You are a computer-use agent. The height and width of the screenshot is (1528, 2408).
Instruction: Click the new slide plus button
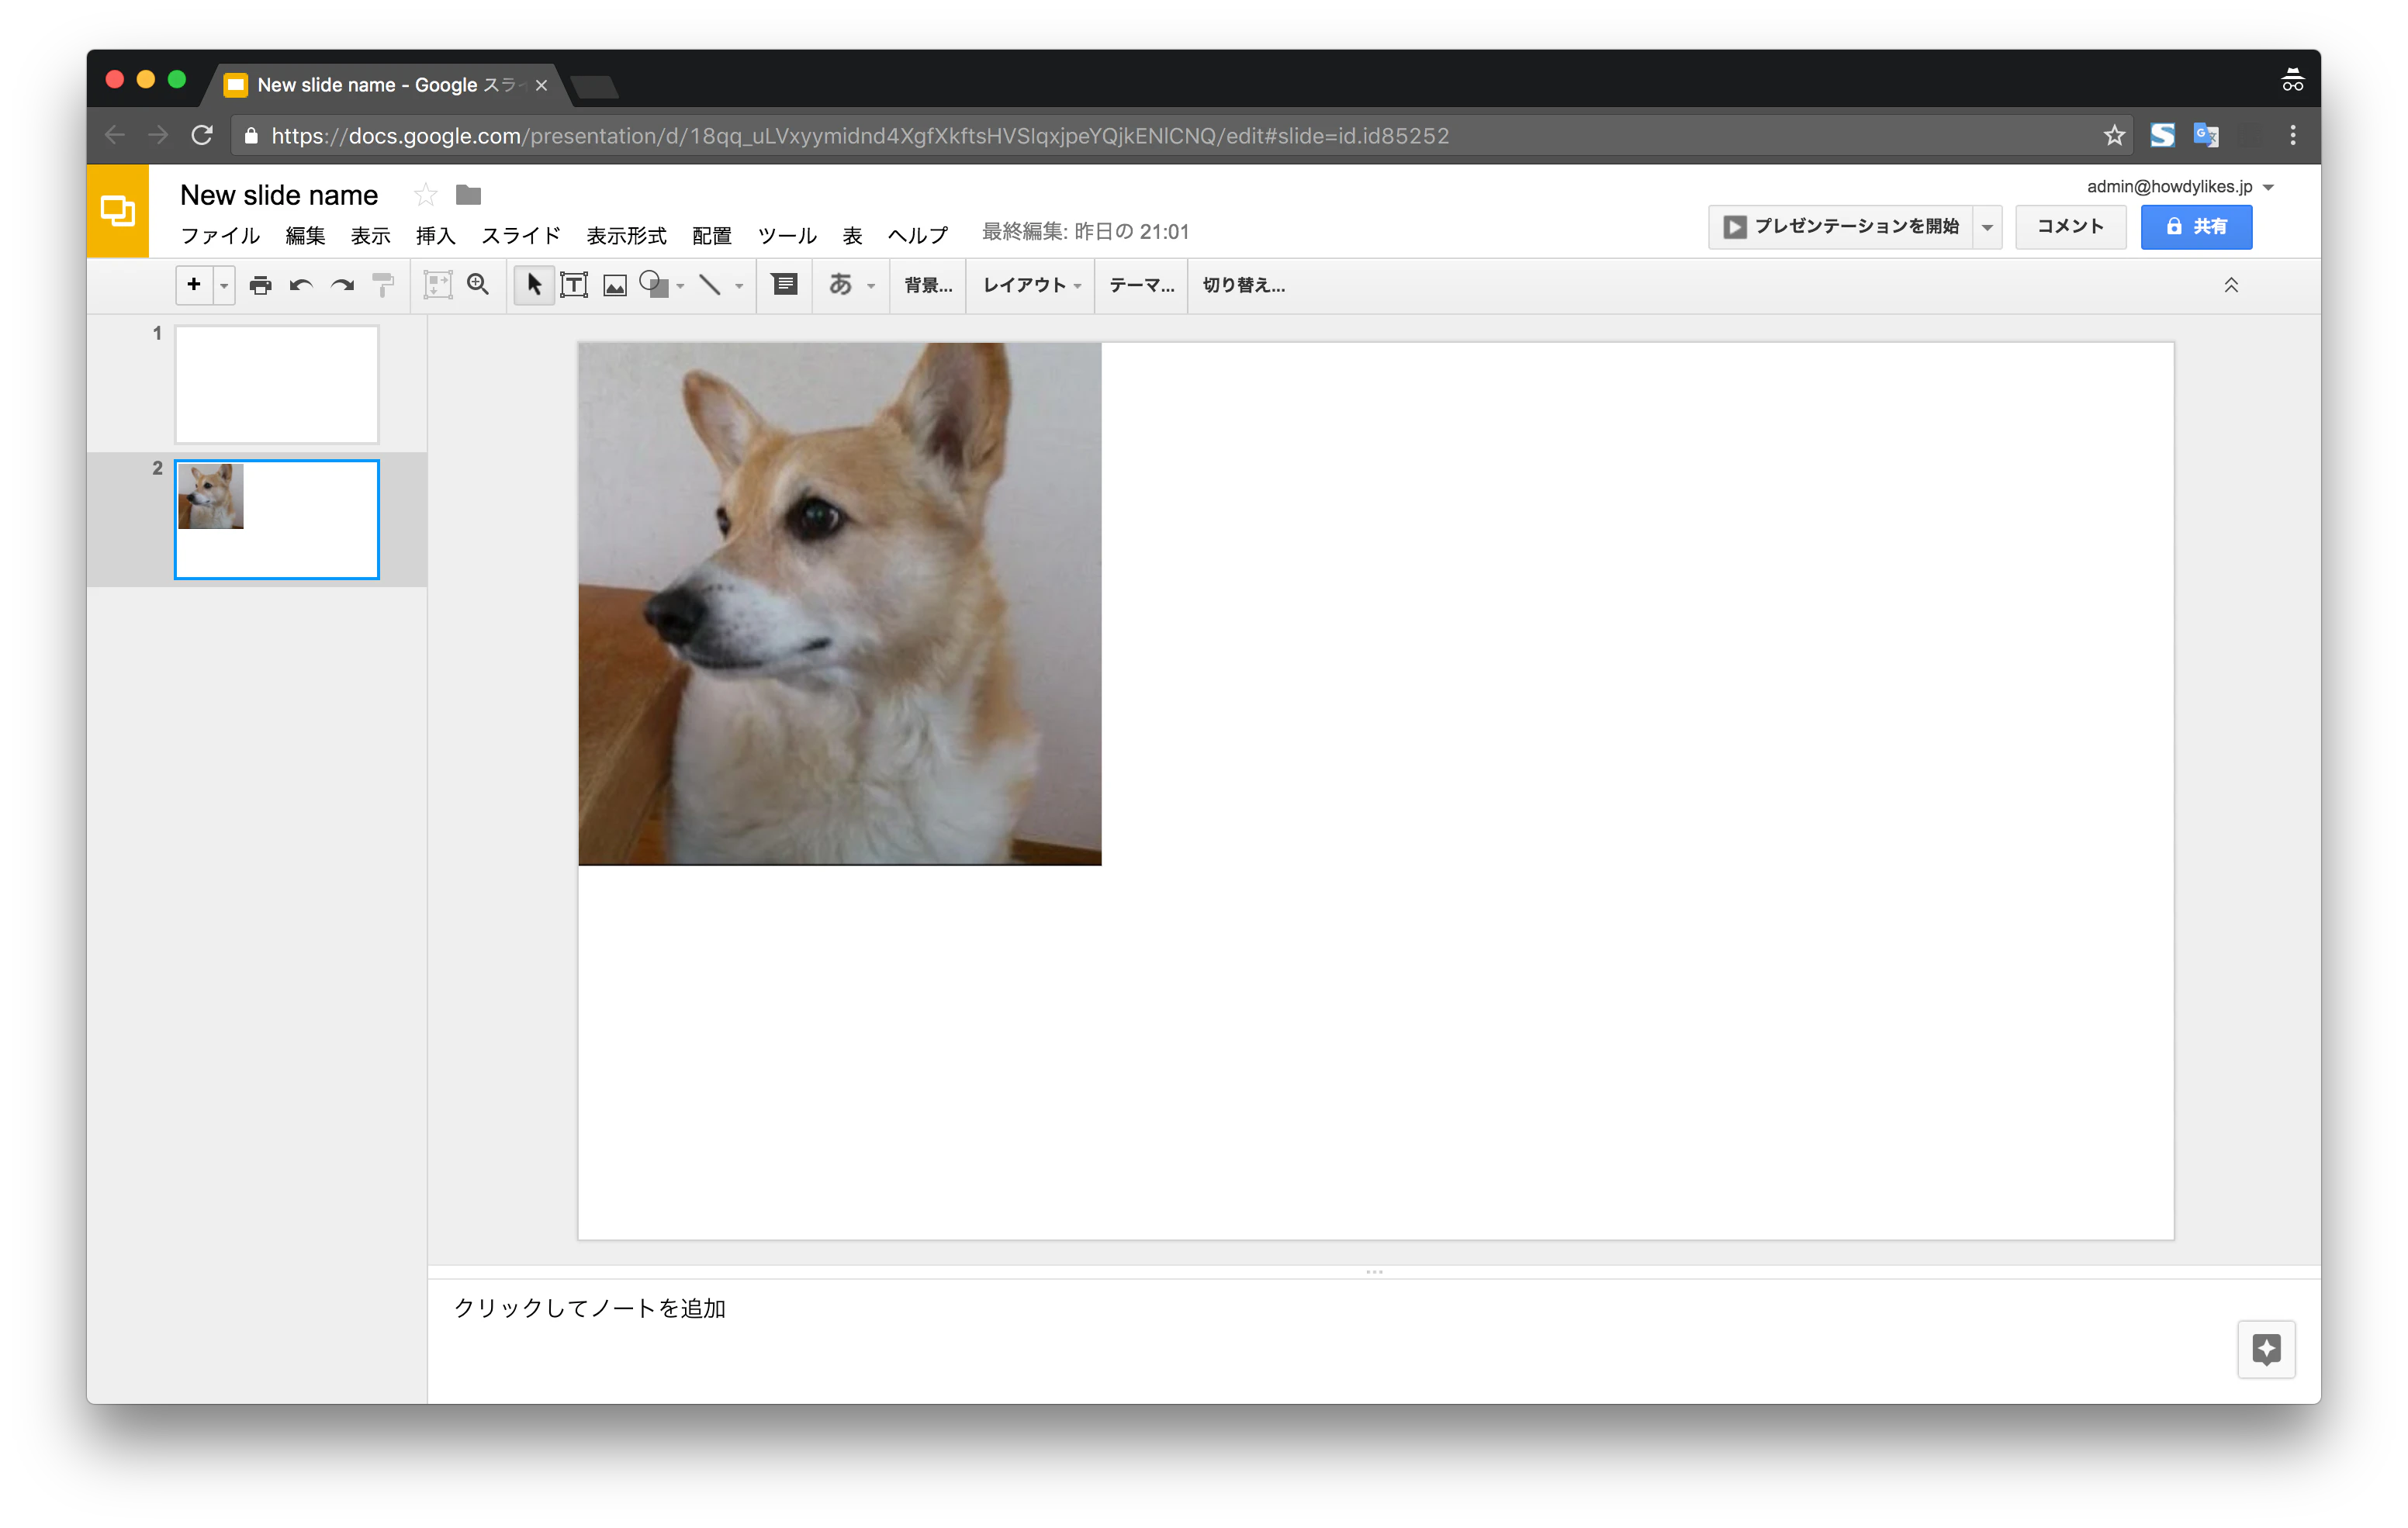coord(194,285)
